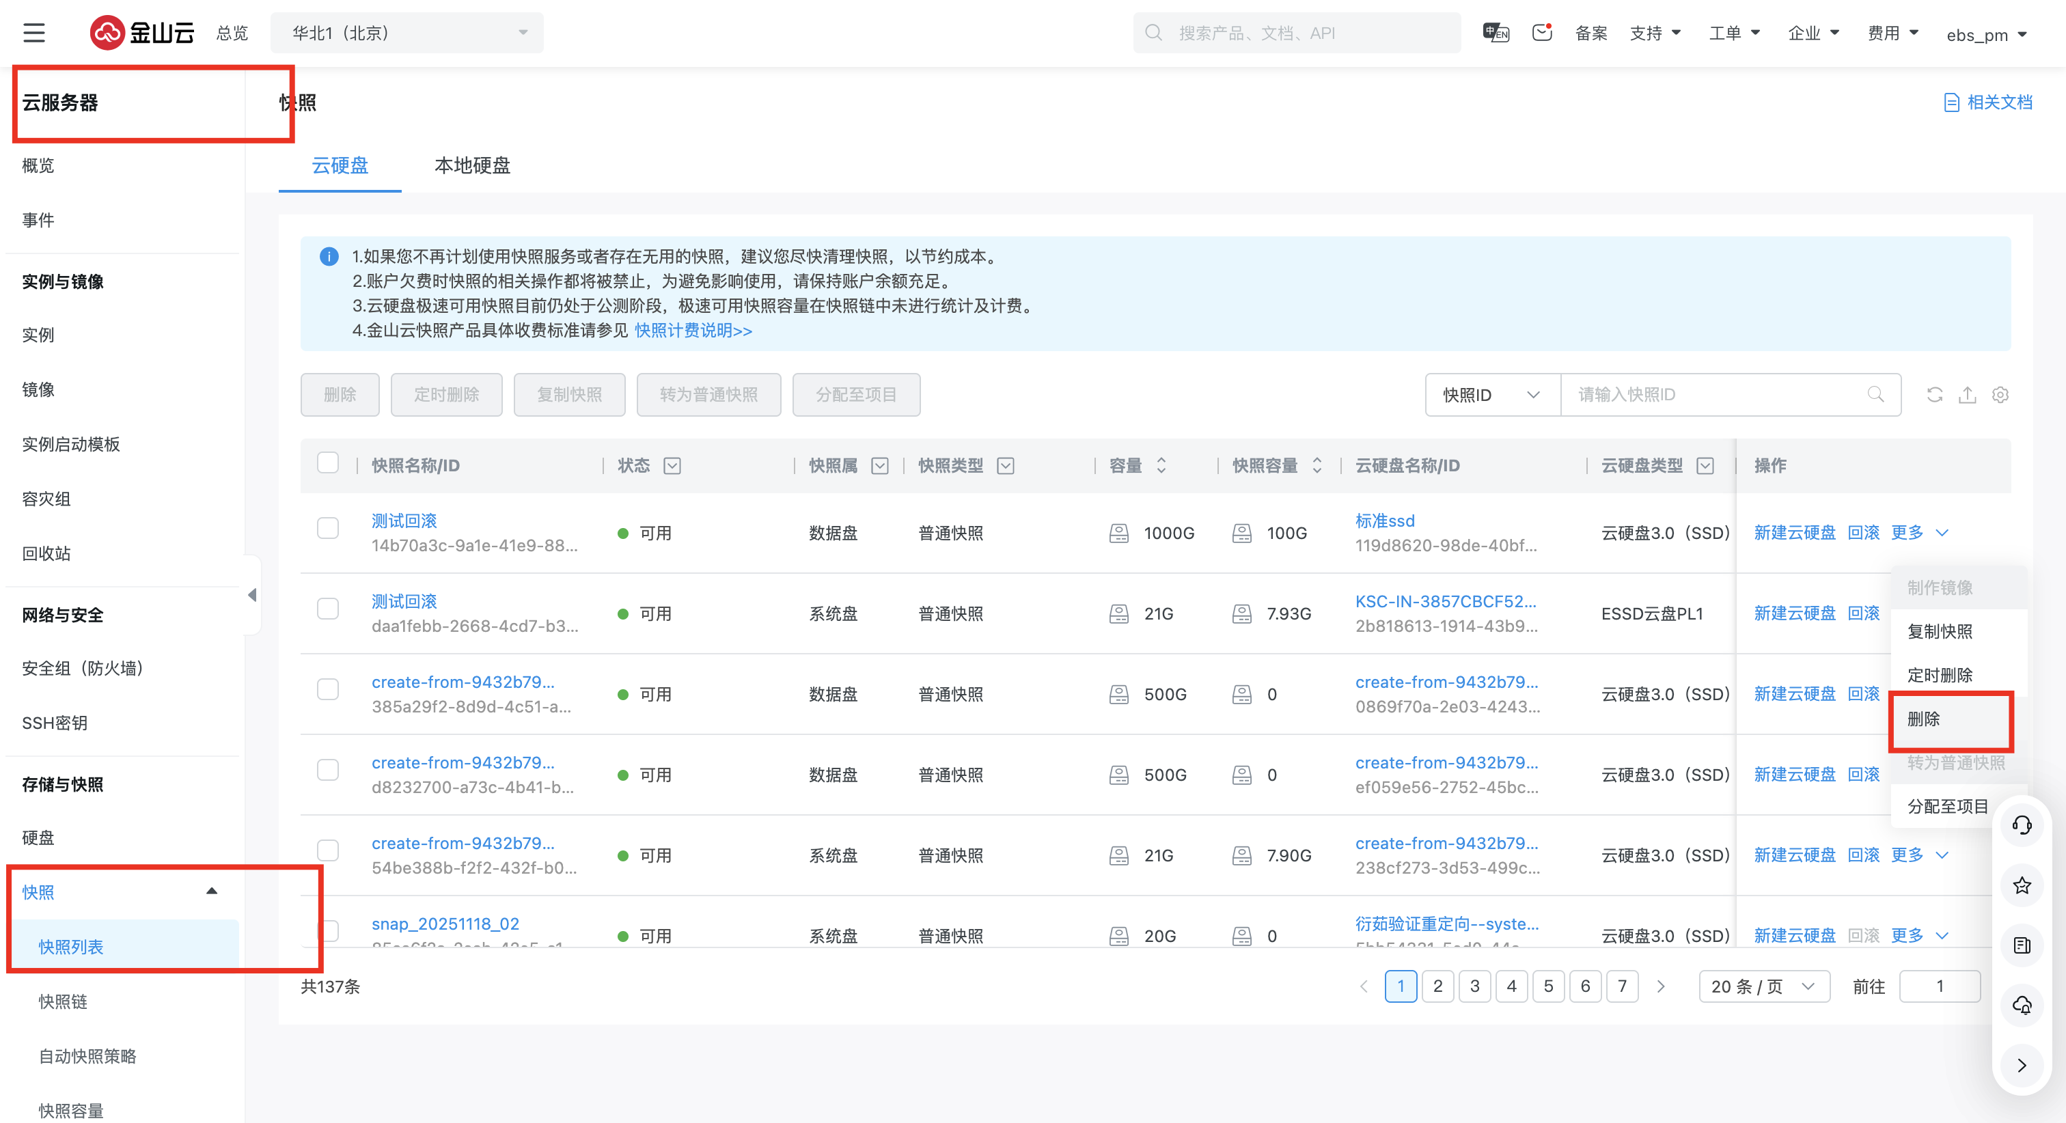The height and width of the screenshot is (1123, 2066).
Task: Check the first 测试回滚 snapshot row
Action: pos(328,529)
